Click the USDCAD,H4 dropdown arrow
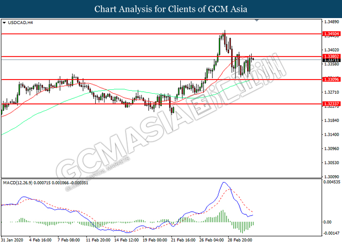The height and width of the screenshot is (244, 342). coord(4,22)
